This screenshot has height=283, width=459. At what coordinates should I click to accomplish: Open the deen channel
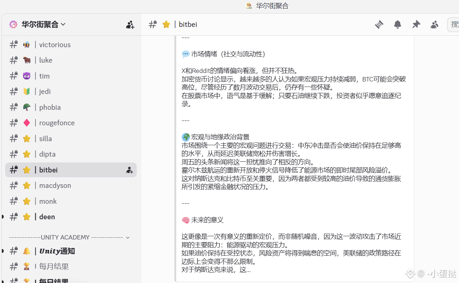coord(71,217)
